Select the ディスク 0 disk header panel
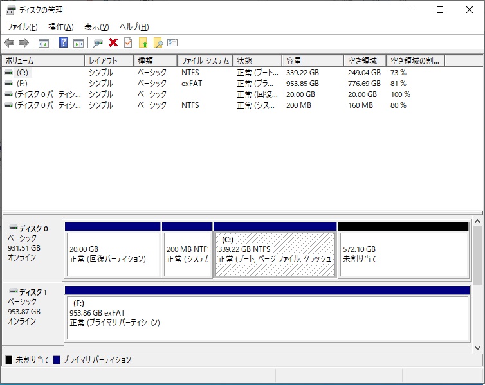 coord(33,250)
